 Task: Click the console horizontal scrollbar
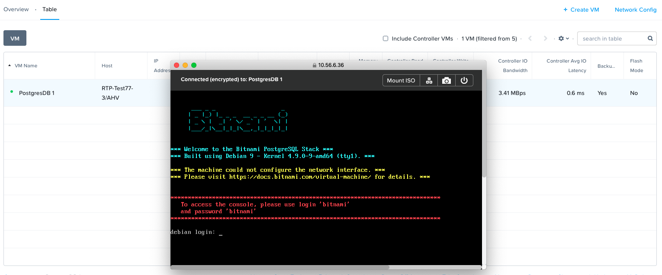(280, 267)
